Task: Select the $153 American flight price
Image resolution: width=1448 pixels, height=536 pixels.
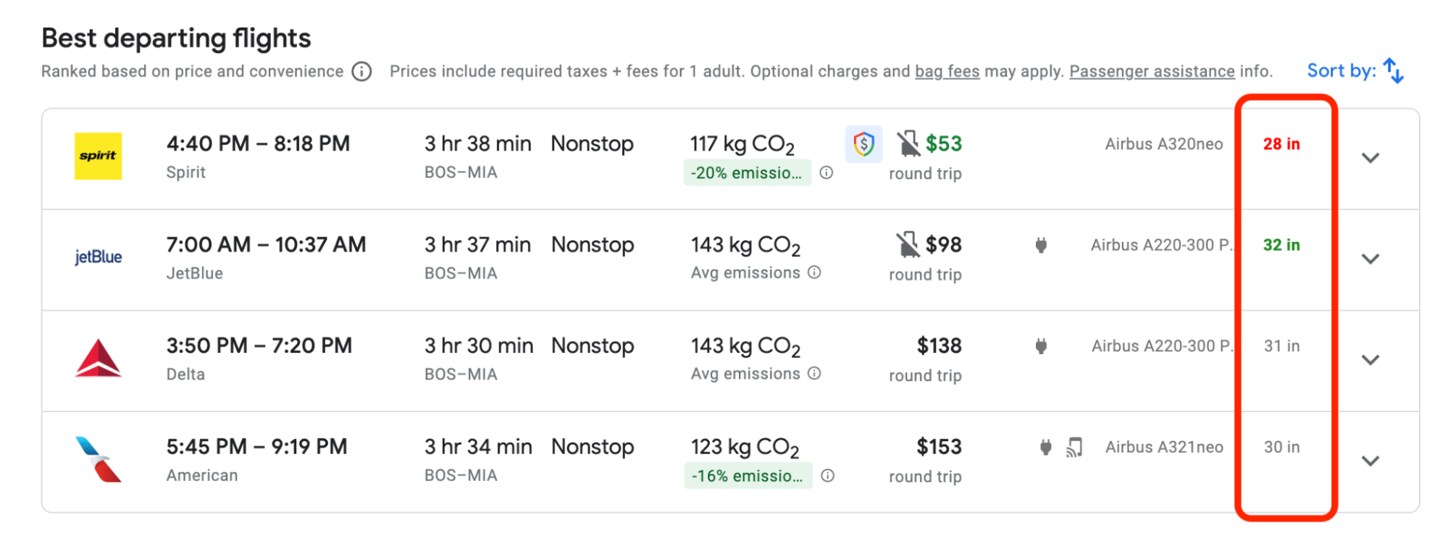Action: tap(939, 448)
